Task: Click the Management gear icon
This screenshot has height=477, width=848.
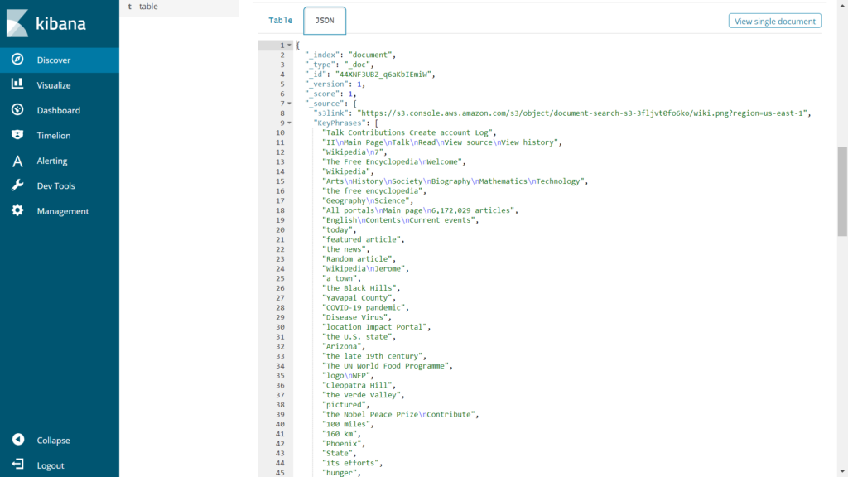Action: pyautogui.click(x=17, y=211)
